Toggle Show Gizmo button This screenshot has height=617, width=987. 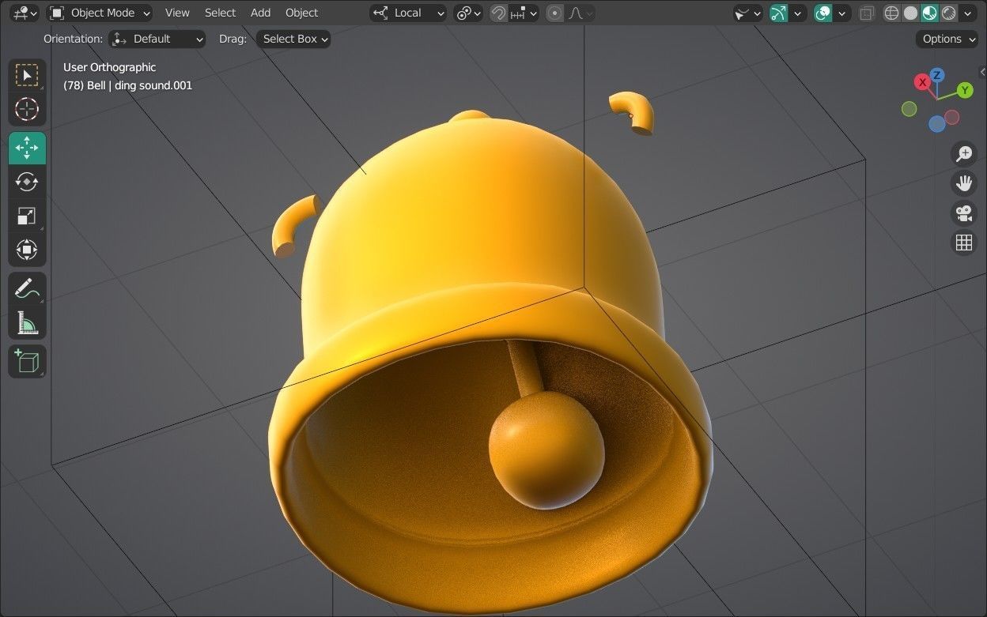[779, 13]
